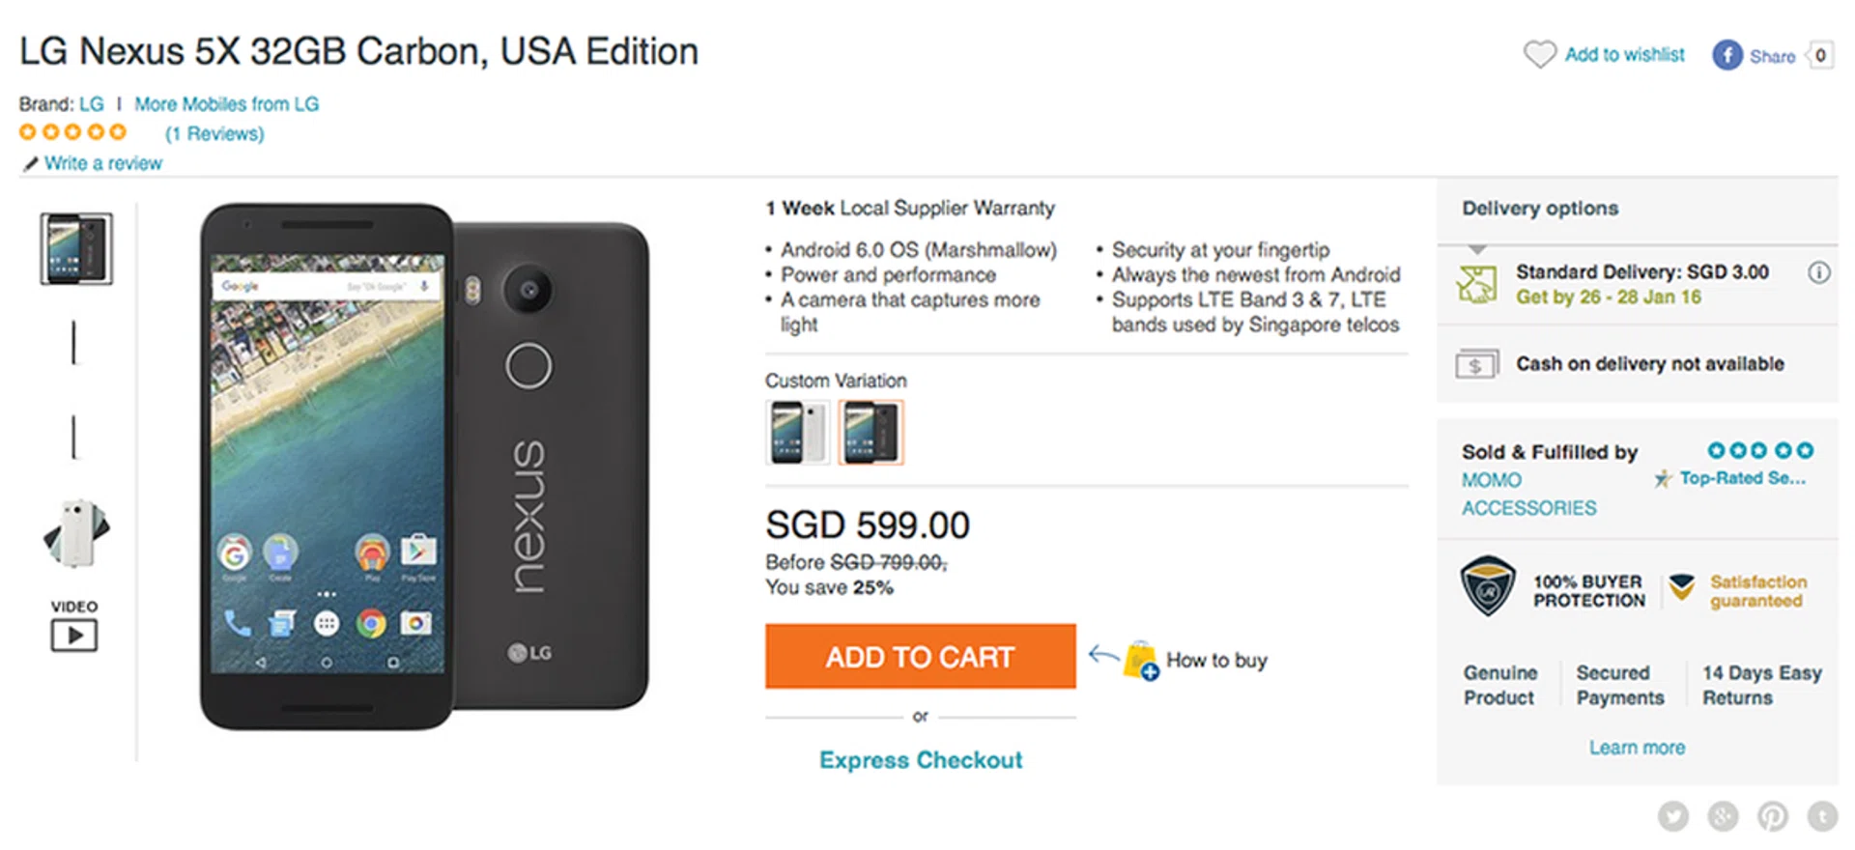The image size is (1855, 850).
Task: Click the Facebook share icon
Action: click(1727, 55)
